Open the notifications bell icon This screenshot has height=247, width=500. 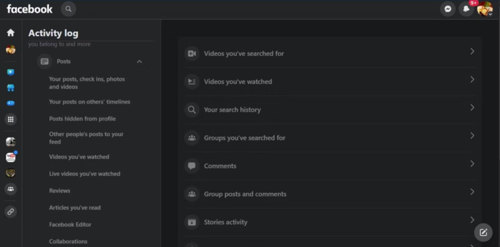coord(466,9)
